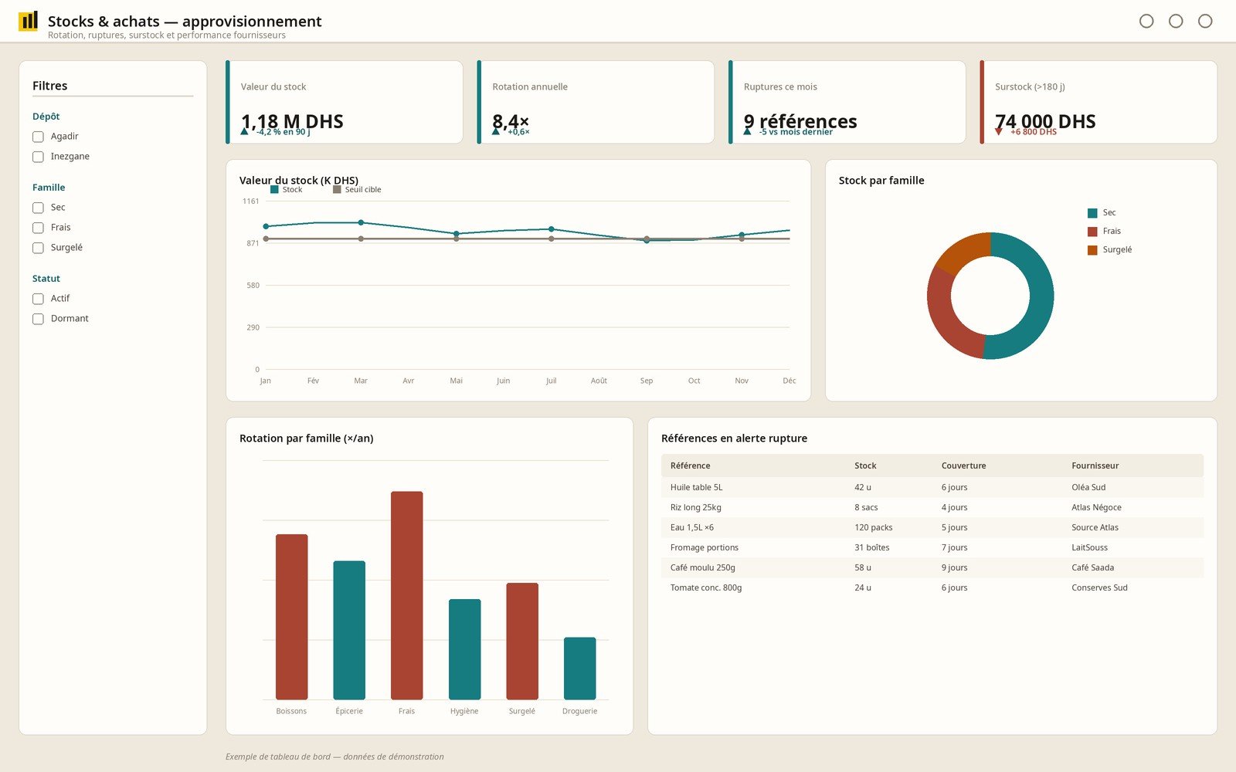Click the red down arrow in Surstock card

(999, 132)
